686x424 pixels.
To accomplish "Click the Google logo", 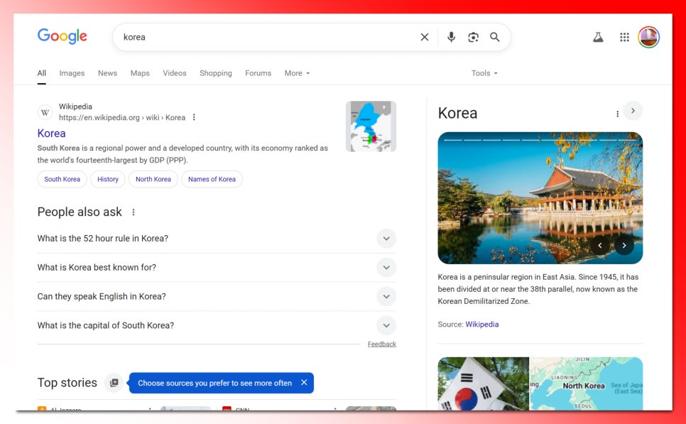I will click(62, 36).
